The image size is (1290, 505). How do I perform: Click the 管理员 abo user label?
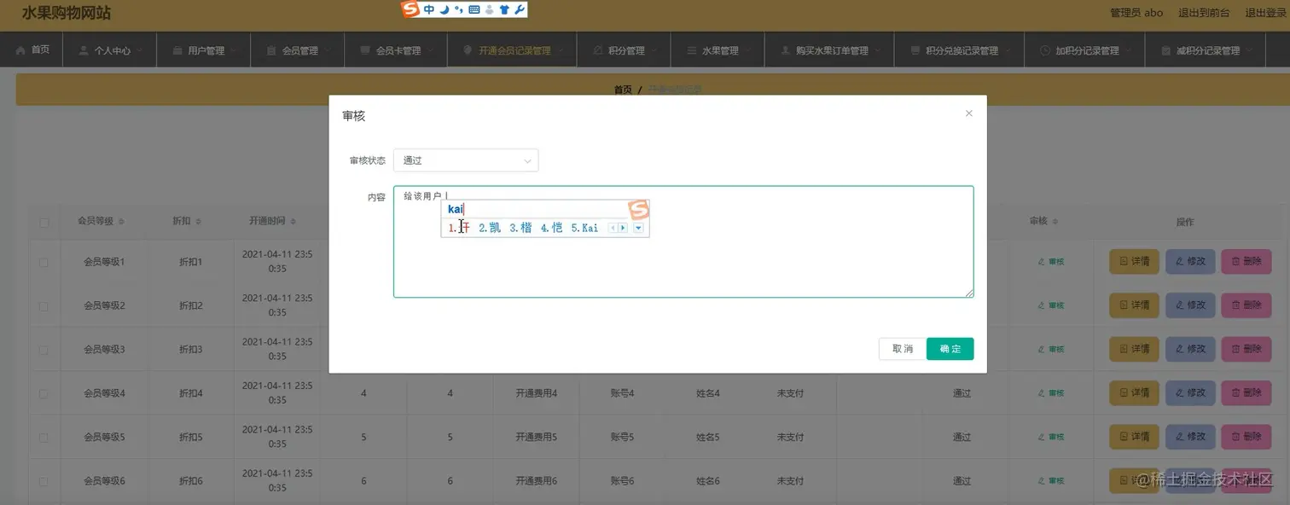[x=1136, y=13]
